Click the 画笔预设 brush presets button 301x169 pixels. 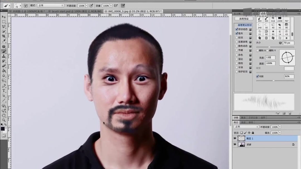pos(244,18)
